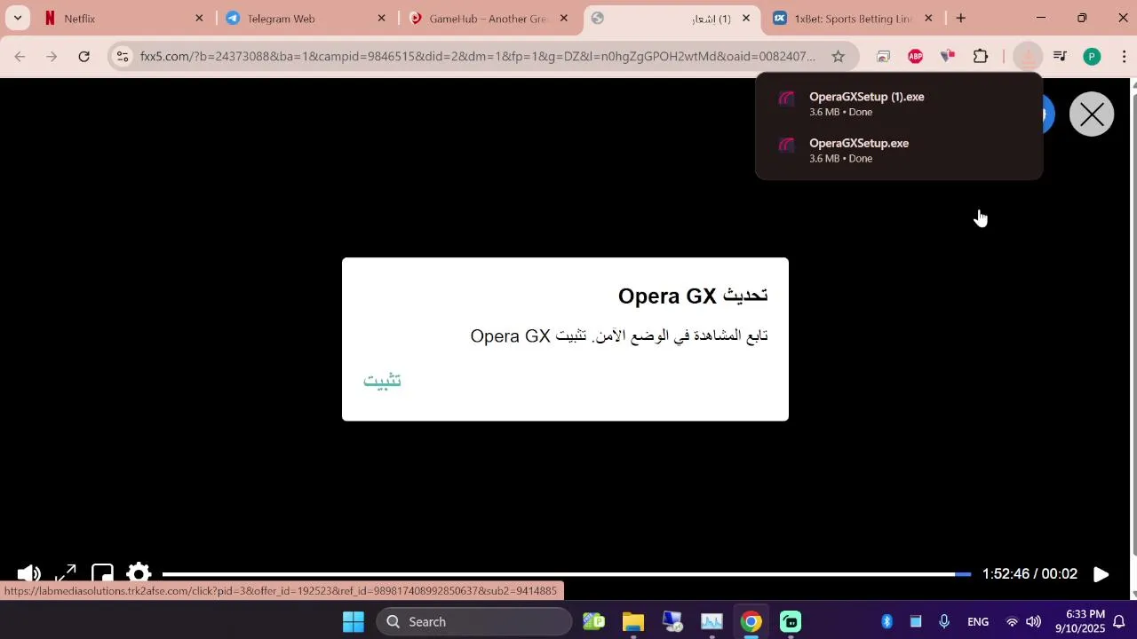
Task: Close the Telegram Web tab
Action: coord(382,18)
